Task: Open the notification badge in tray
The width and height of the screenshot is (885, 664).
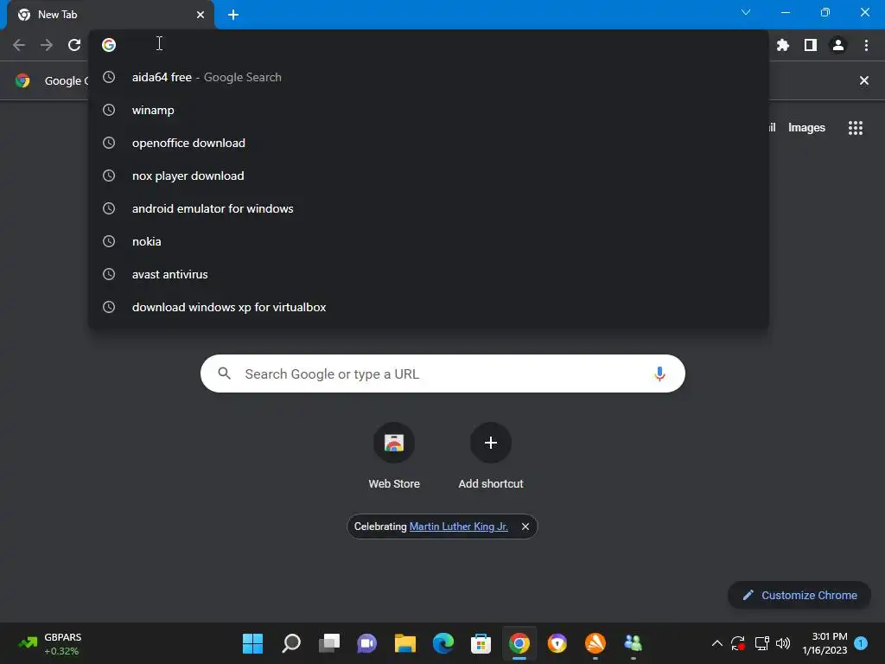Action: (x=861, y=643)
